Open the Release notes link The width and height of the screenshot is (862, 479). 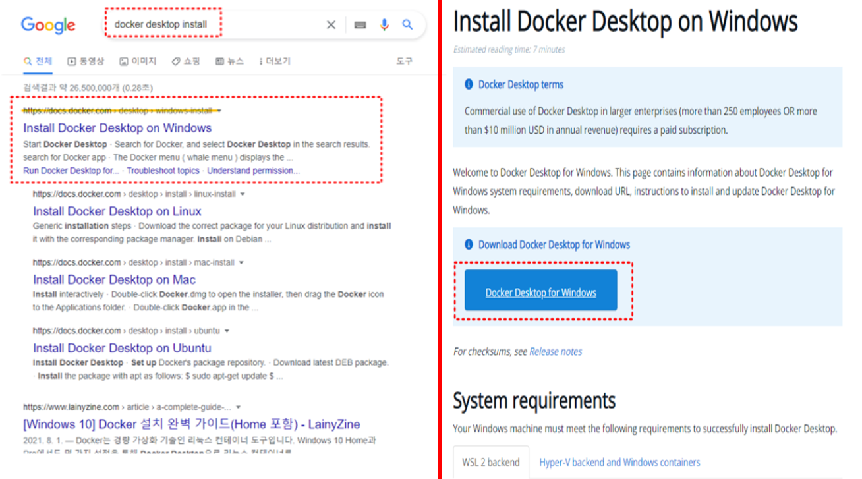point(556,351)
